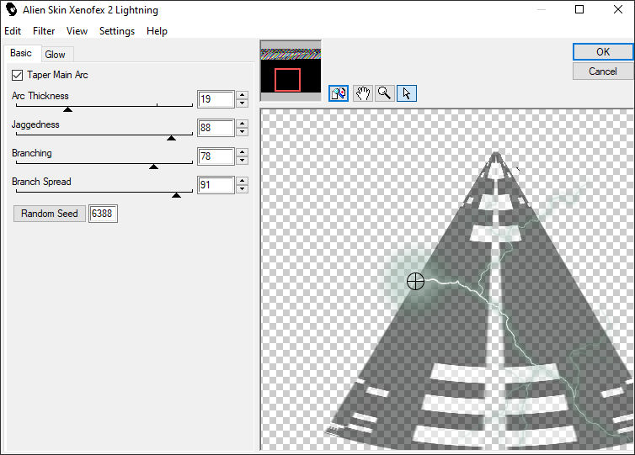
Task: Click the Arc Thickness value field
Action: (x=216, y=99)
